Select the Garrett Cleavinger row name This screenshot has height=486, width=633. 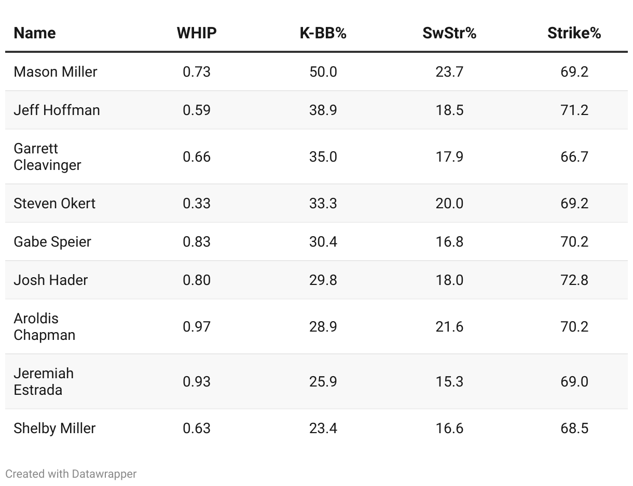[x=48, y=156]
